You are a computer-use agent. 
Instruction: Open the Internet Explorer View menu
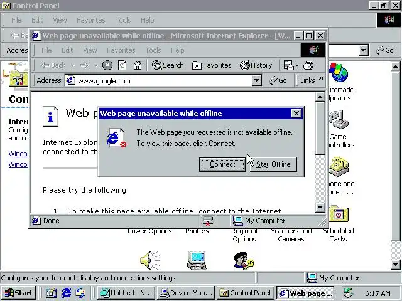click(90, 50)
